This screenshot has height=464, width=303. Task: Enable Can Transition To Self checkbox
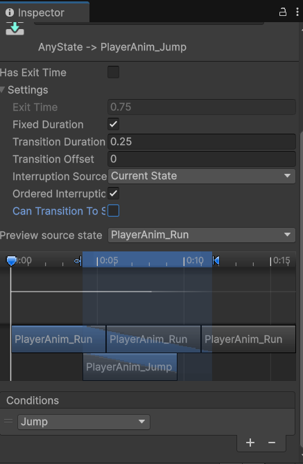[114, 211]
